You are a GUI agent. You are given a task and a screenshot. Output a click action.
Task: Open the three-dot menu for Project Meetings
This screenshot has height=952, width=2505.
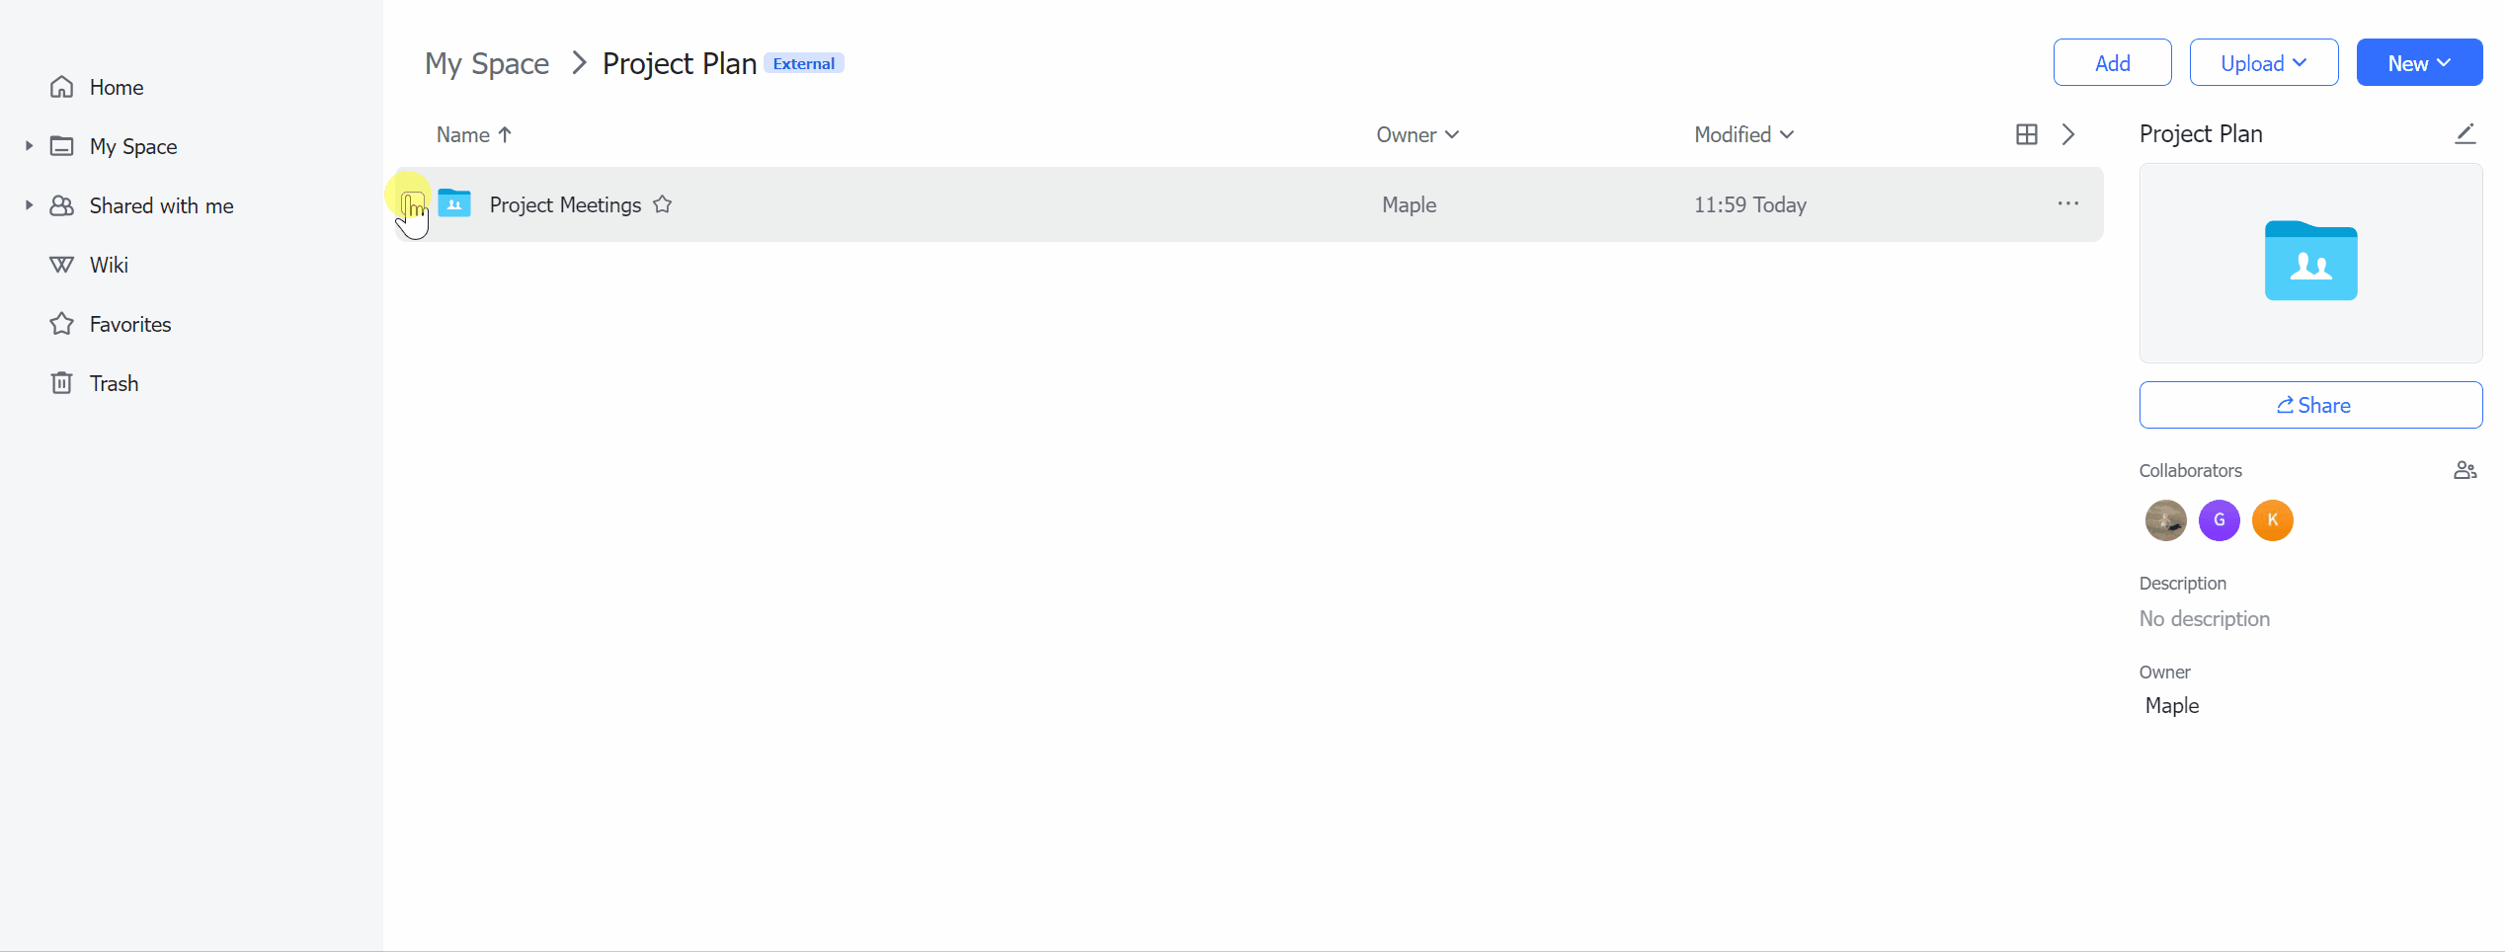(2067, 204)
